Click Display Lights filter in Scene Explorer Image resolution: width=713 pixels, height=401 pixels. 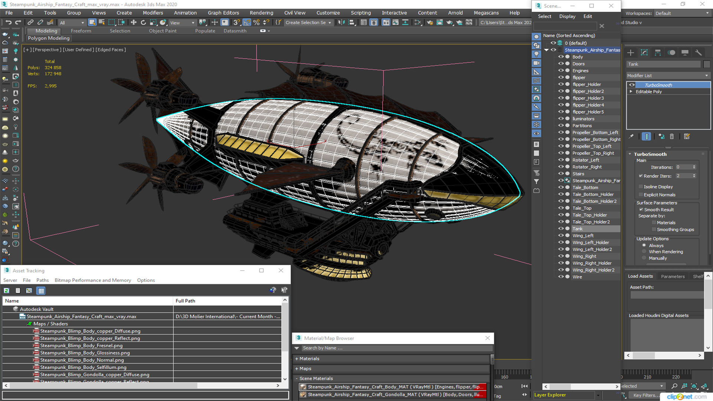[x=536, y=54]
